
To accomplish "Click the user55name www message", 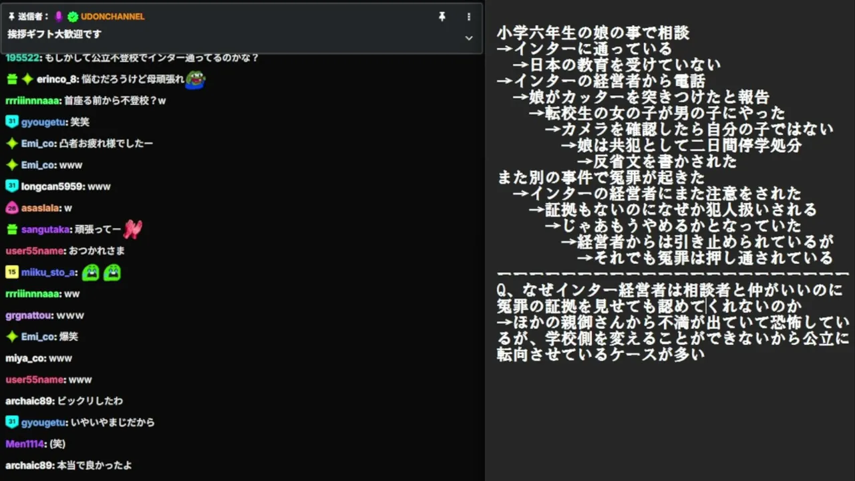I will [x=49, y=379].
